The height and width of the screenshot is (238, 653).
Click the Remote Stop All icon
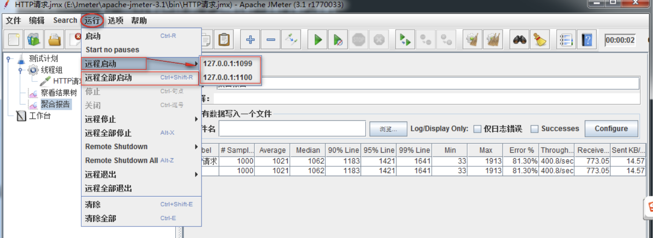[425, 40]
